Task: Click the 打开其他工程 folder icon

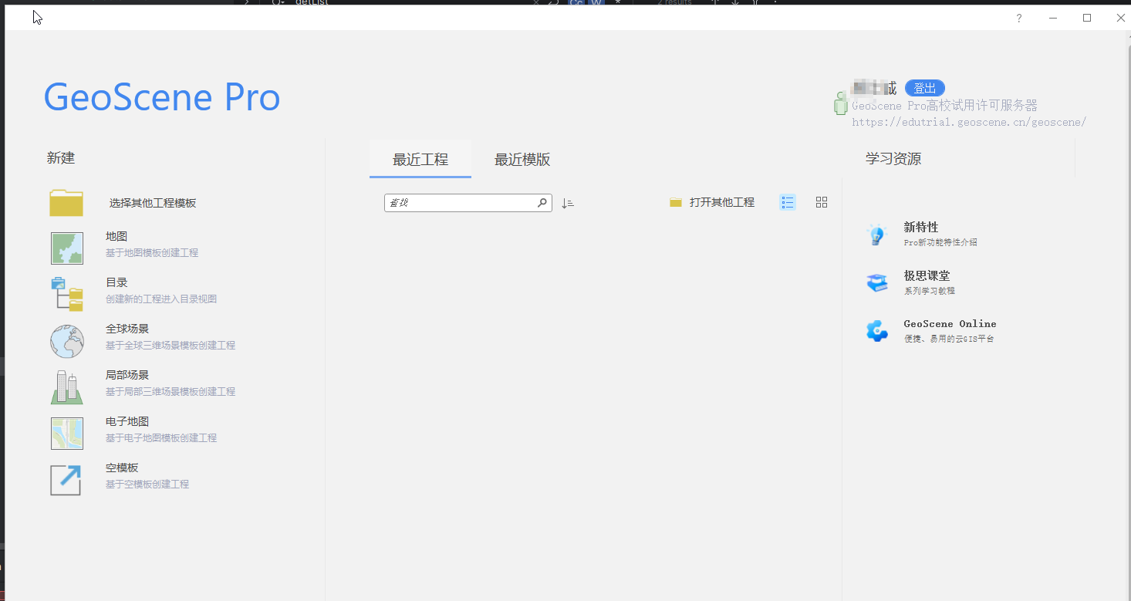Action: coord(676,203)
